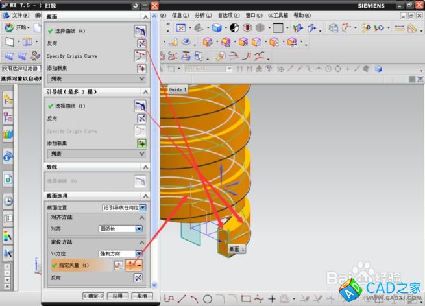Viewport: 425px width, 306px height.
Task: Click the 确定 button
Action: click(95, 296)
